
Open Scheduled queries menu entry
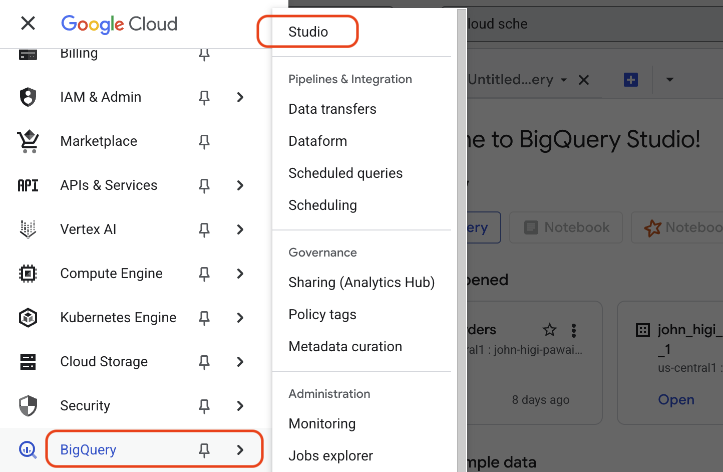(345, 173)
